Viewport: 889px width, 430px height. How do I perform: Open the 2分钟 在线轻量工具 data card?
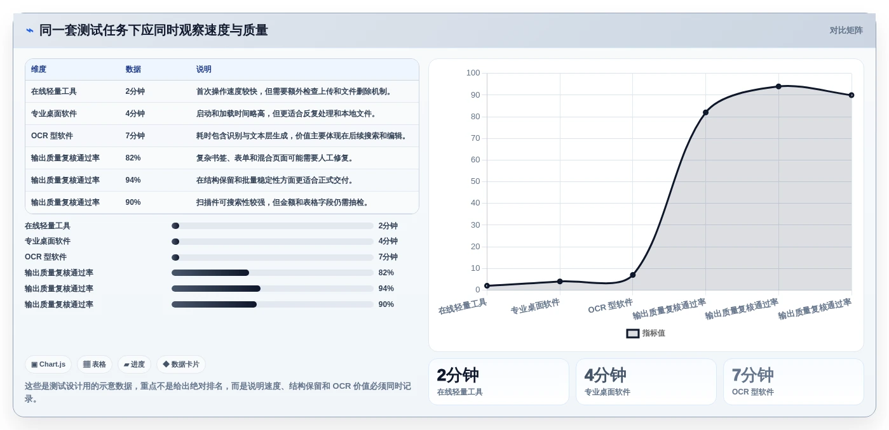click(499, 382)
